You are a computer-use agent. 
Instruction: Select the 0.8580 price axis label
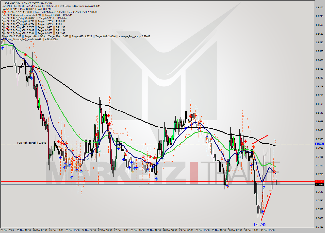point(320,43)
